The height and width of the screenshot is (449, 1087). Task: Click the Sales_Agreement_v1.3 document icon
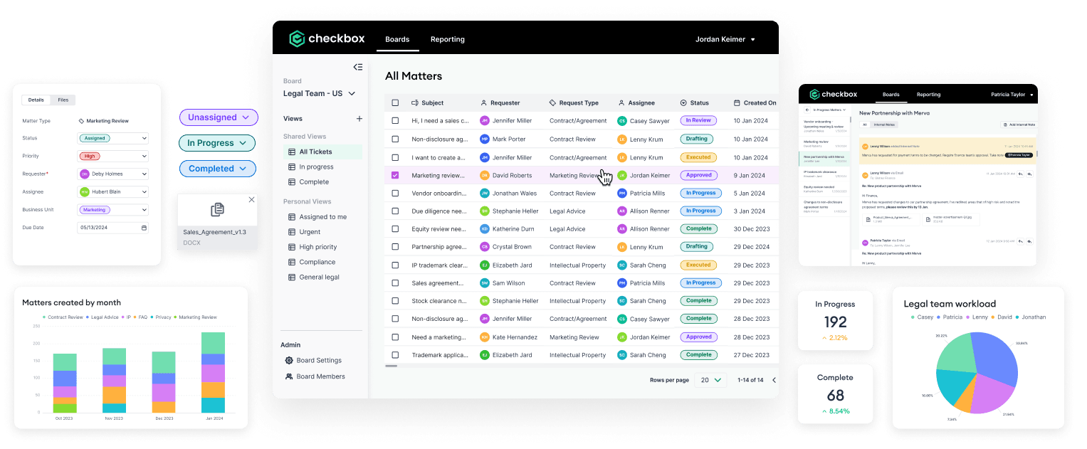[217, 209]
